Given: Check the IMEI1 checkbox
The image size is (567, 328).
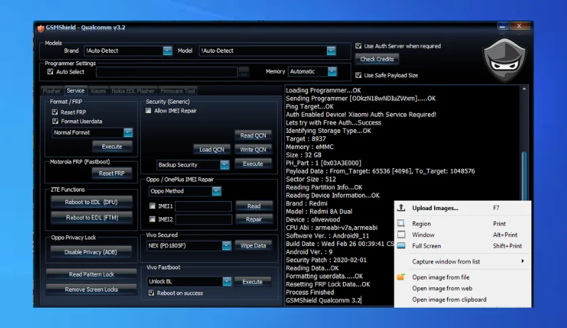Looking at the screenshot, I should [152, 206].
